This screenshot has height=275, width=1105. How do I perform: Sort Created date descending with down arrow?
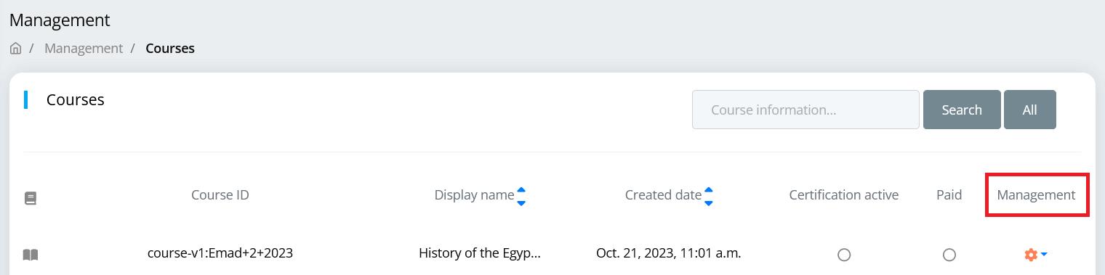tap(708, 202)
